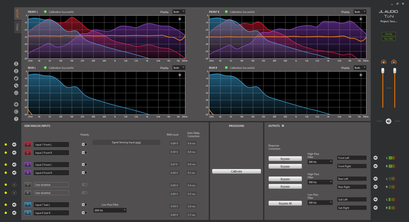Click the Input 1 Front L name field
The height and width of the screenshot is (222, 409).
point(51,144)
